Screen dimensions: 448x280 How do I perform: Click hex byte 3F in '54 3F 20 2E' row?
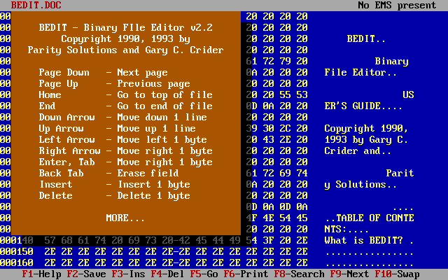tap(268, 240)
